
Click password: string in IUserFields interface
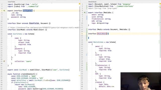tap(18, 17)
